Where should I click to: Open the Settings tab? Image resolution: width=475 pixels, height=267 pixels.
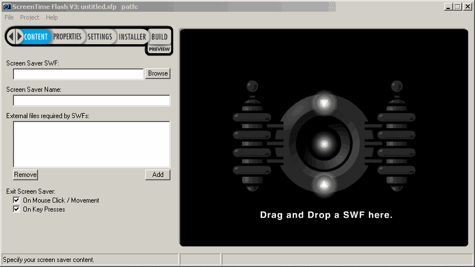tap(99, 37)
